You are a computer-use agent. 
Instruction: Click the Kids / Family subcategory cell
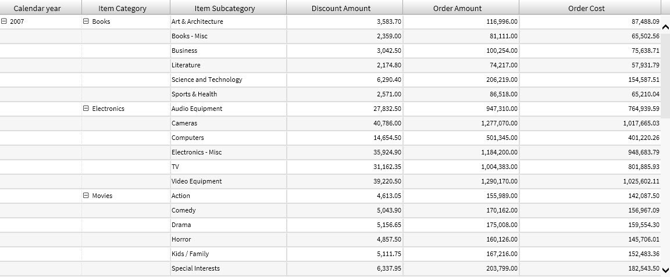click(x=190, y=254)
